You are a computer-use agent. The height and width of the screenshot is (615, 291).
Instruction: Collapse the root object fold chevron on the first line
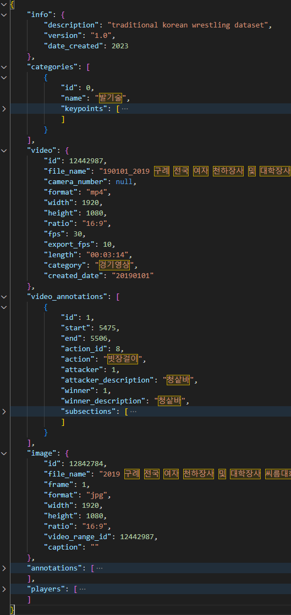(4, 4)
